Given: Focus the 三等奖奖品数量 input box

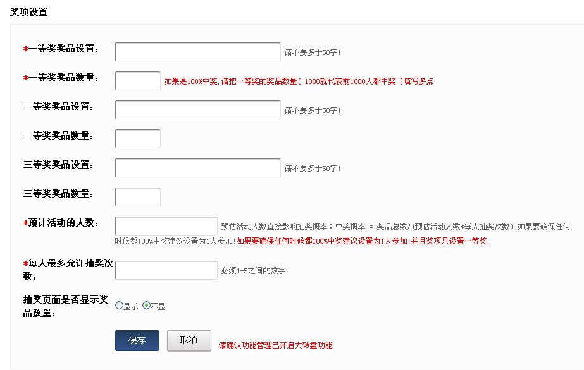Looking at the screenshot, I should click(x=138, y=197).
